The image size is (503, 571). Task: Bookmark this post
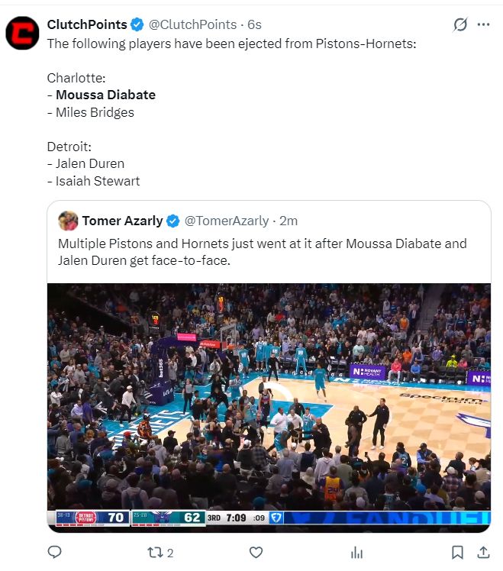457,553
